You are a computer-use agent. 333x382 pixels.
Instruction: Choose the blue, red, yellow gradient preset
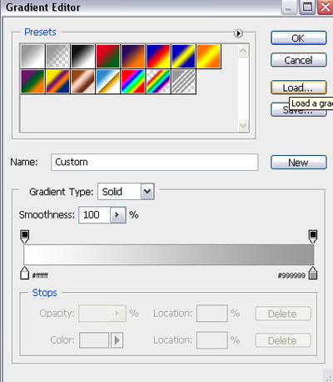[x=158, y=56]
